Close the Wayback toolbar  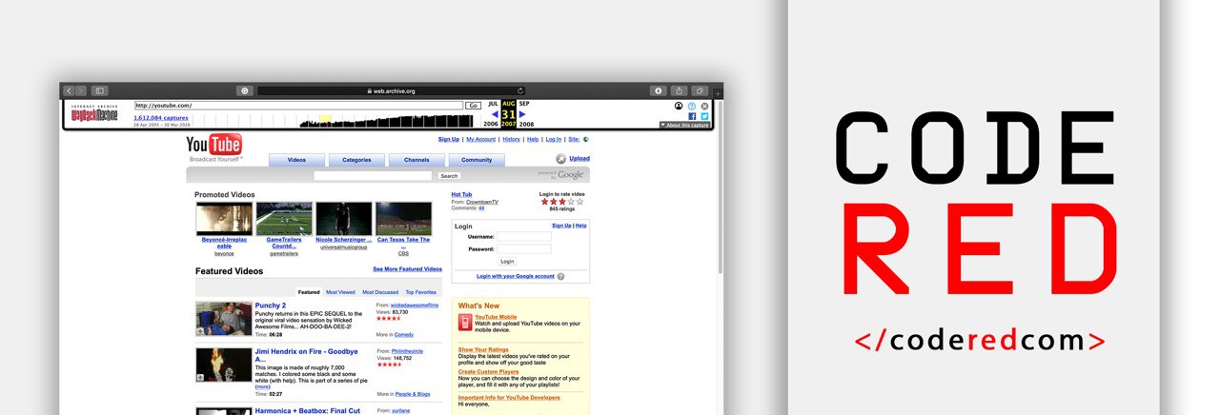tap(704, 106)
